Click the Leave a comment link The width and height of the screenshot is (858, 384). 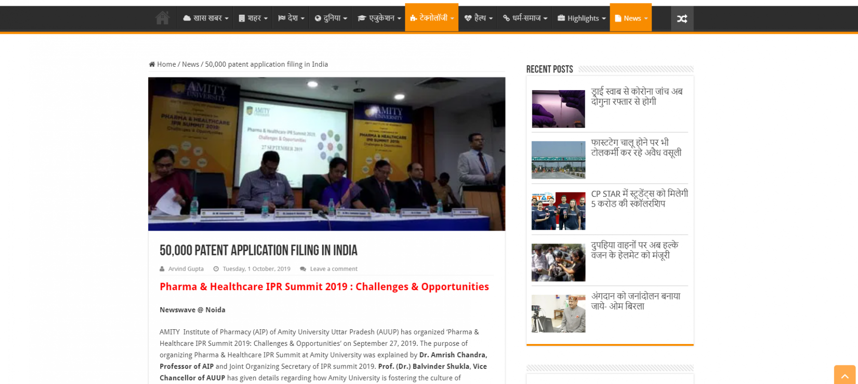pyautogui.click(x=334, y=269)
